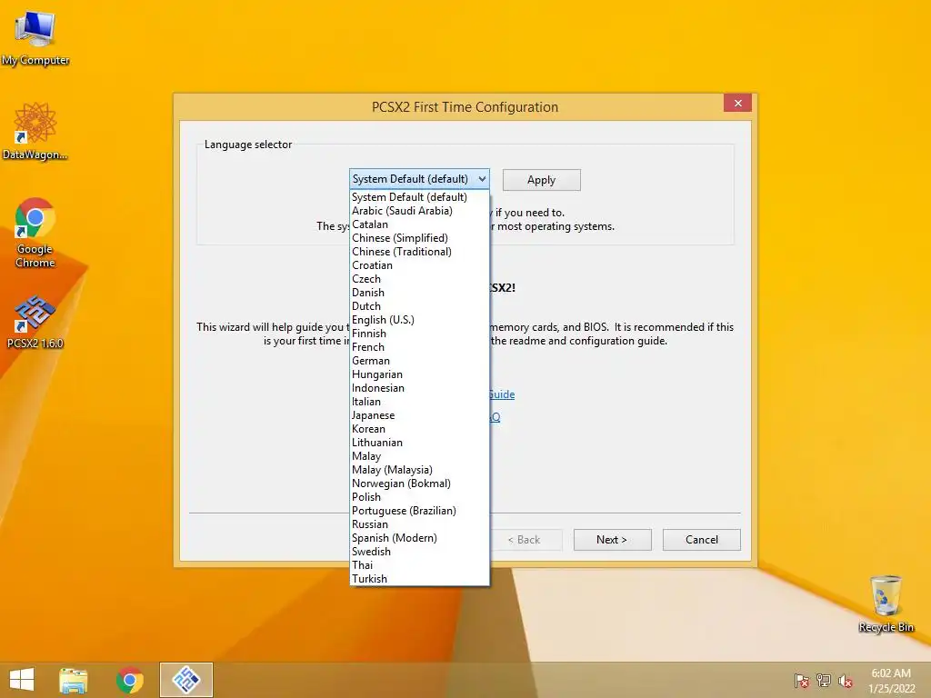The width and height of the screenshot is (931, 698).
Task: Pick Chinese (Simplified) language
Action: [419, 238]
